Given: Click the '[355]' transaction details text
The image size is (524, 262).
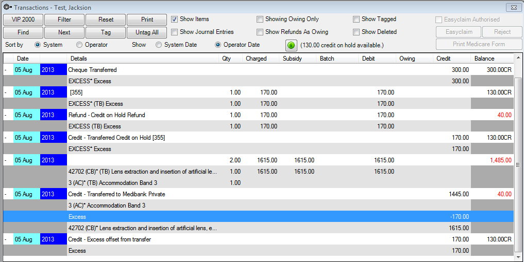Looking at the screenshot, I should pyautogui.click(x=76, y=92).
